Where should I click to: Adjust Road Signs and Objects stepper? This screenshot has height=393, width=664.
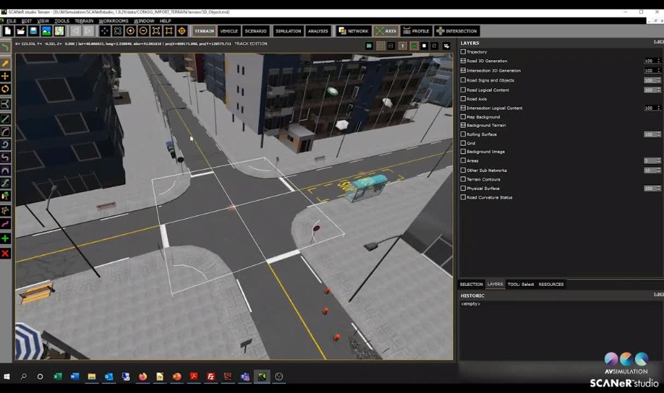coord(658,80)
